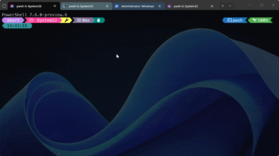This screenshot has height=156, width=279.
Task: Click the 100% battery indicator segment
Action: 261,20
